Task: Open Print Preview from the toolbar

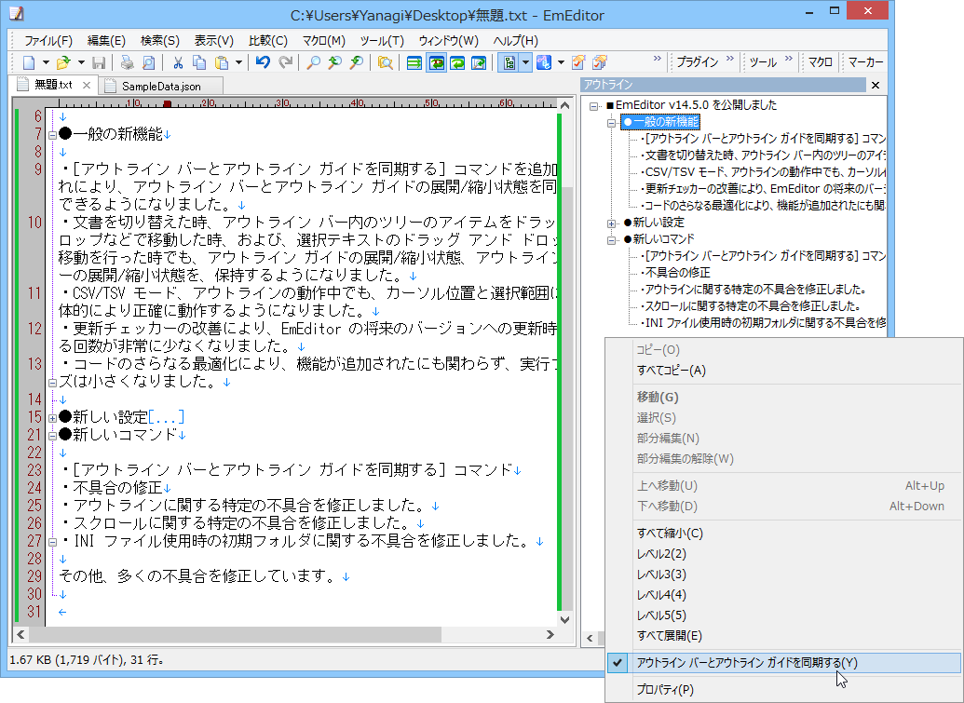Action: 148,62
